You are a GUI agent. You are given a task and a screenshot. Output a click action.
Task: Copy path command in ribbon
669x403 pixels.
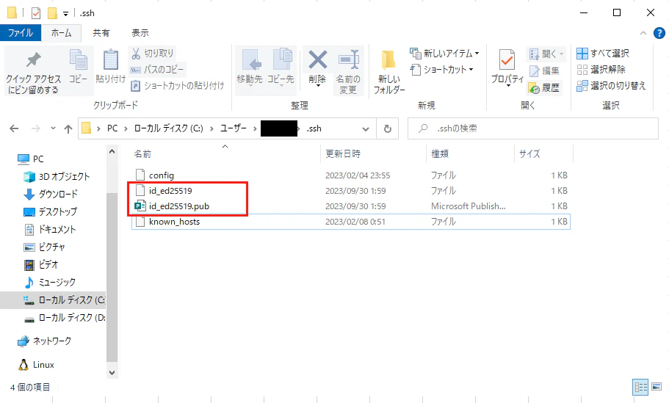pos(157,70)
